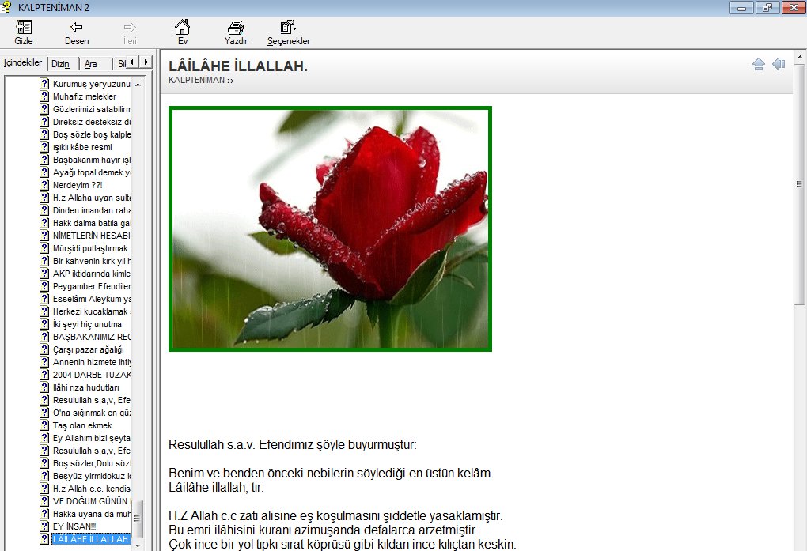Select the İçindekiler contents tab
The image size is (807, 551).
(x=23, y=63)
